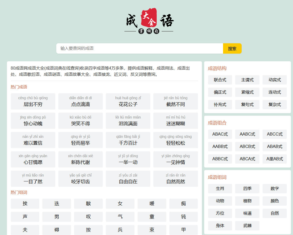Browse 自然 nature idioms
The image size is (293, 235).
[275, 213]
